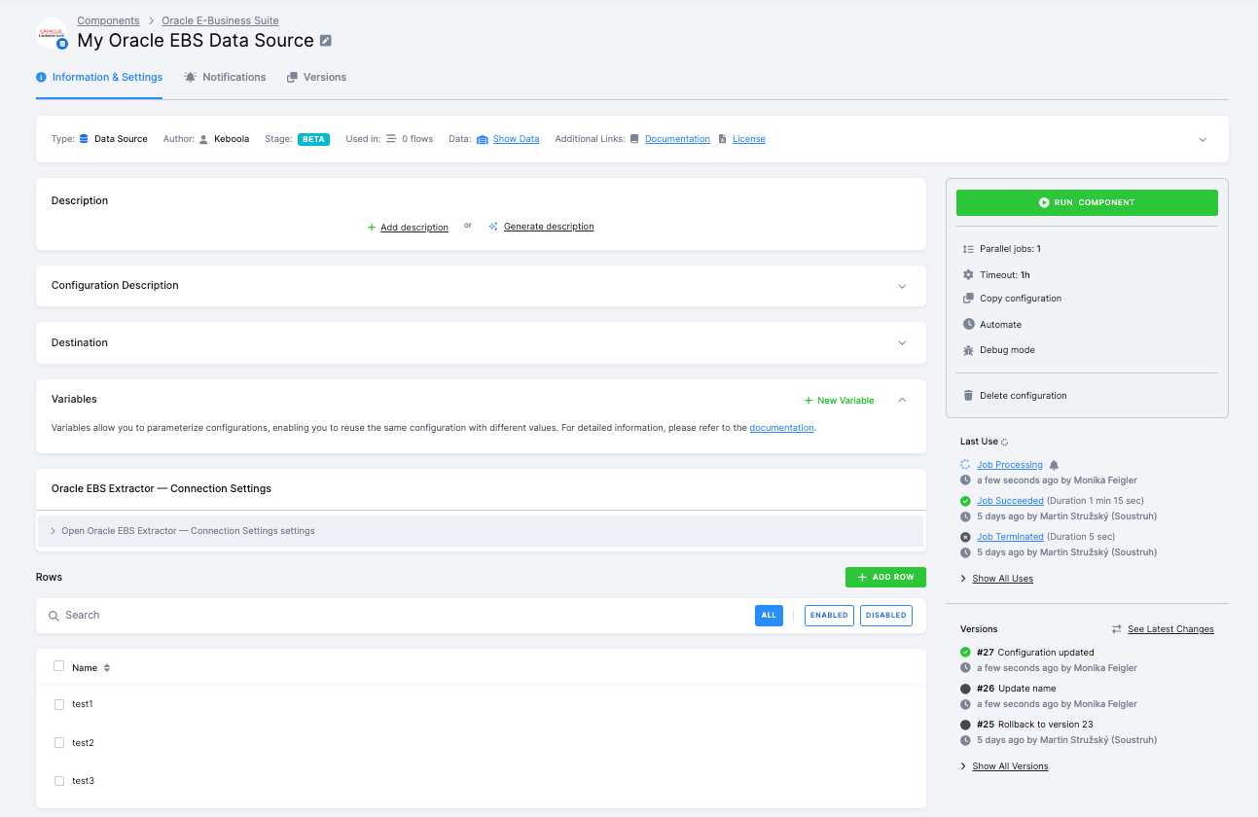1258x817 pixels.
Task: Select the ALL rows filter
Action: [x=769, y=616]
